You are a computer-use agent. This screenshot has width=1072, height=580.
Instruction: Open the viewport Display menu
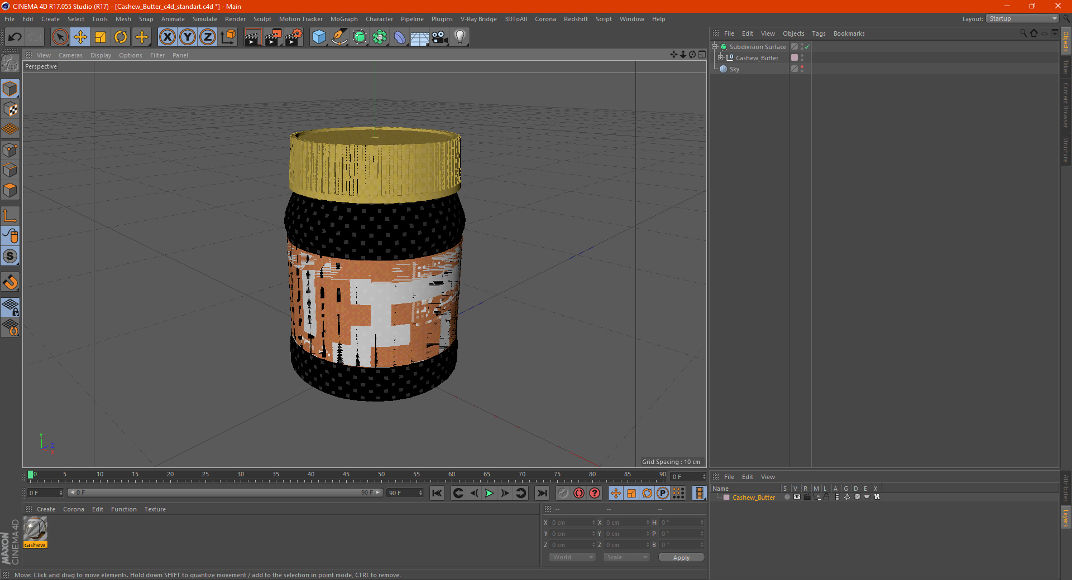pyautogui.click(x=100, y=55)
